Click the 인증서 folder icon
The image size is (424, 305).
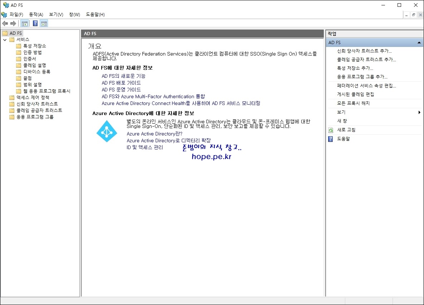(x=18, y=59)
